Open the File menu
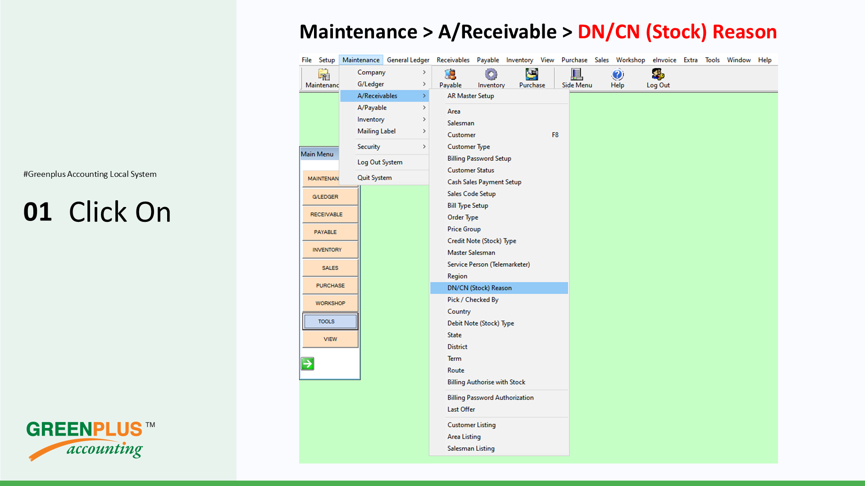Screen dimensions: 865x486 pos(306,60)
